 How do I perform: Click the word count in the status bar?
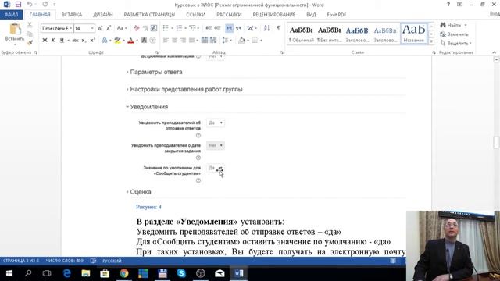pyautogui.click(x=64, y=261)
